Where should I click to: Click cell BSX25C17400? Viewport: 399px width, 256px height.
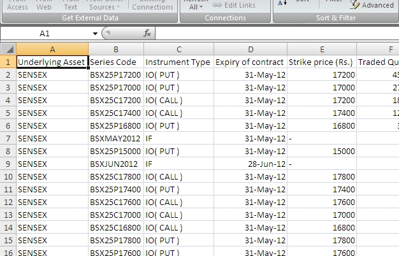(x=116, y=113)
